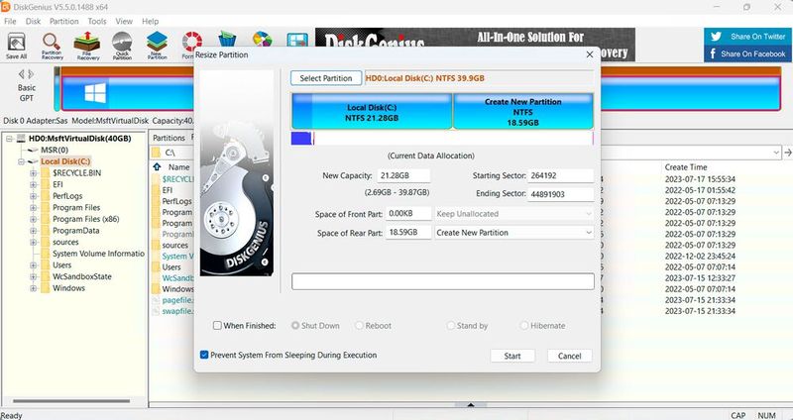This screenshot has height=420, width=793.
Task: Click the Space of Front Part field
Action: pyautogui.click(x=408, y=214)
